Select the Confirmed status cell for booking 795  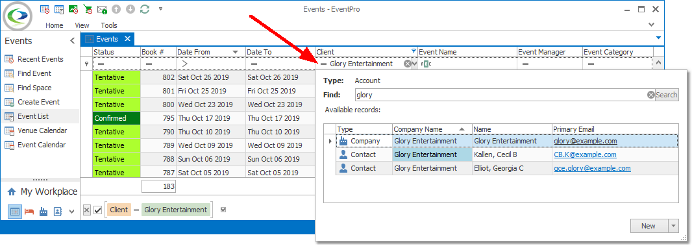116,118
